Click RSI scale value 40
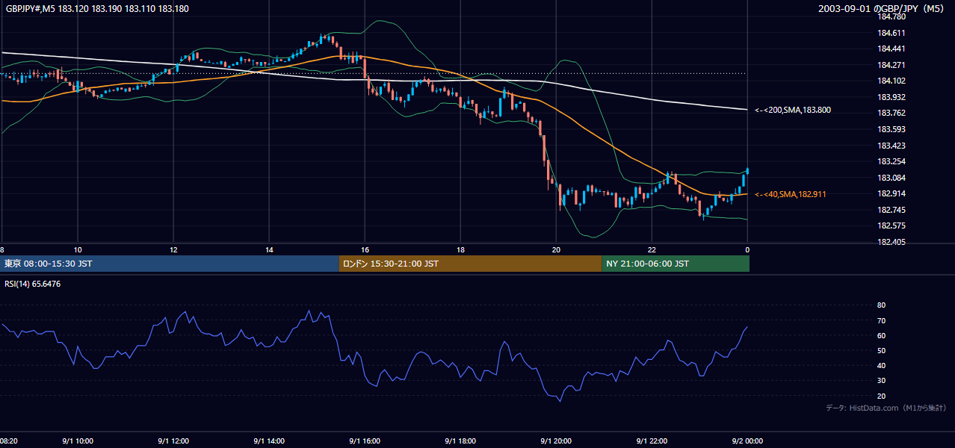 pyautogui.click(x=881, y=366)
